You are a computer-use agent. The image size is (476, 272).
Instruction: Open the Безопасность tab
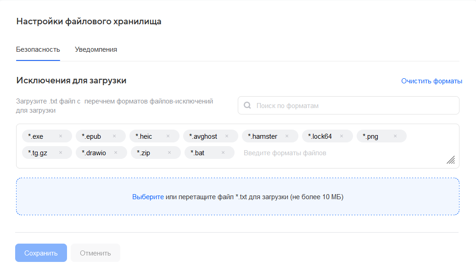tap(38, 49)
